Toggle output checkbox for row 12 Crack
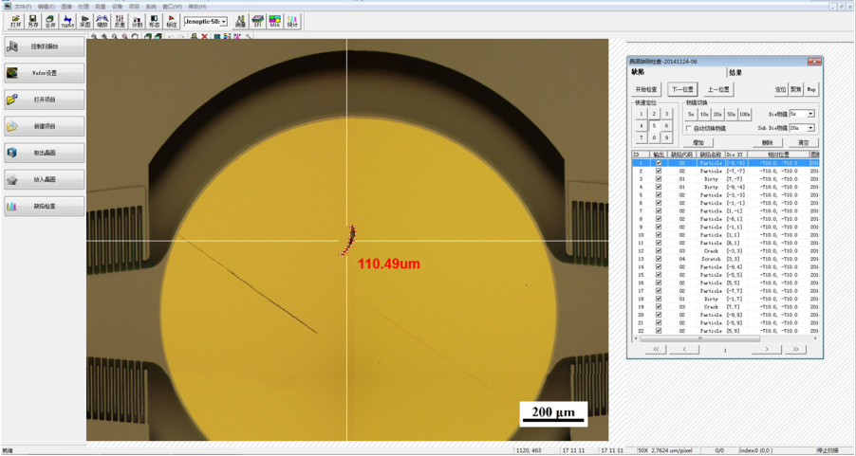 tap(659, 251)
